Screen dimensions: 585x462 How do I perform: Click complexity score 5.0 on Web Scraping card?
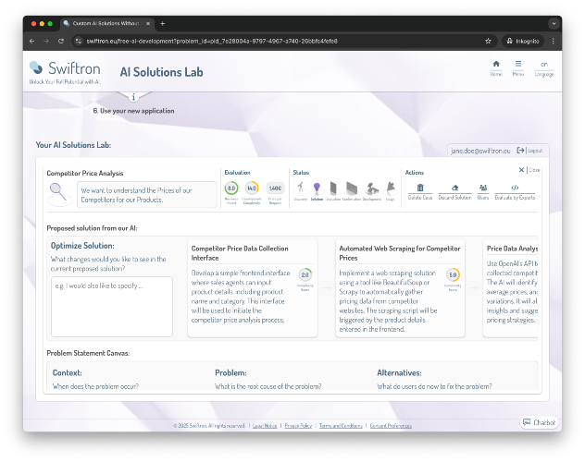453,274
